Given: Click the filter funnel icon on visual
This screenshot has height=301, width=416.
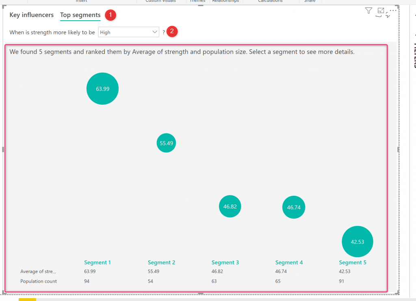Looking at the screenshot, I should pyautogui.click(x=368, y=11).
